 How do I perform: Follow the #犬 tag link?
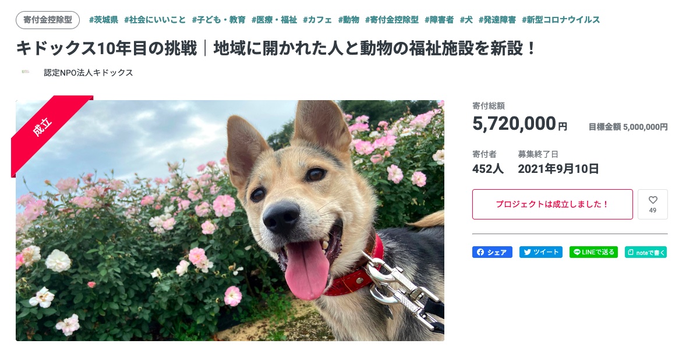click(x=466, y=20)
